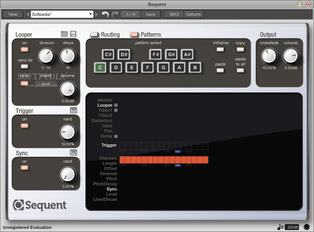314x232 pixels.
Task: Undo last change arrow
Action: coord(105,14)
